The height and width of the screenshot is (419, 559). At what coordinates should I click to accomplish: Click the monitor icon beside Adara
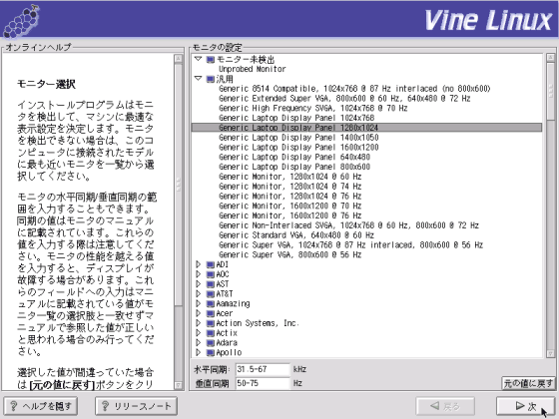click(211, 343)
